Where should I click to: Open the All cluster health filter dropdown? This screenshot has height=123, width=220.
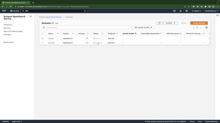pyautogui.click(x=143, y=27)
